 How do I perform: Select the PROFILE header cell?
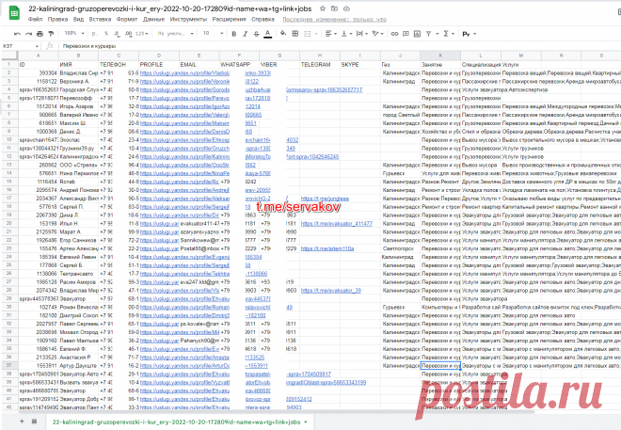point(159,64)
